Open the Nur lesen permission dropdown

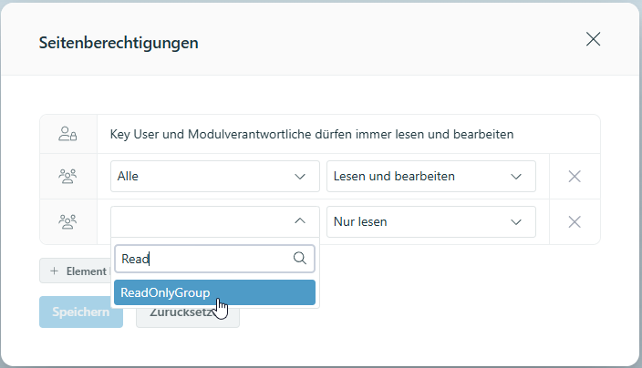pyautogui.click(x=431, y=221)
